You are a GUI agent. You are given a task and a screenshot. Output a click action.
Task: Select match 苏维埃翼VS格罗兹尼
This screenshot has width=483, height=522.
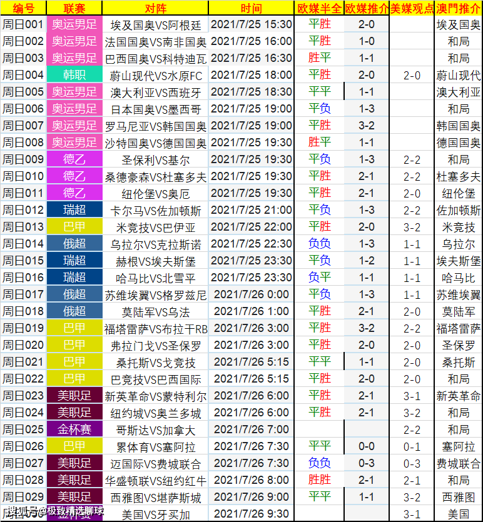155,294
